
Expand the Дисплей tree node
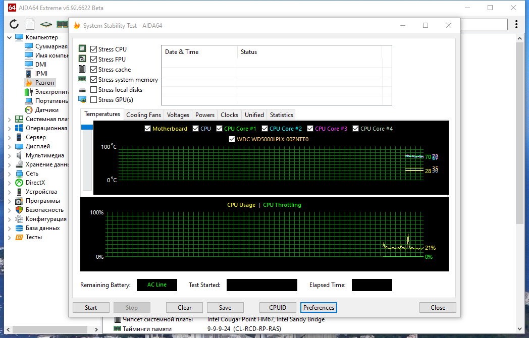(10, 146)
